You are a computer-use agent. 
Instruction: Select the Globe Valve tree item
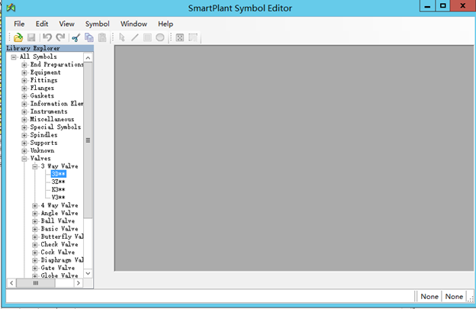[x=59, y=275]
